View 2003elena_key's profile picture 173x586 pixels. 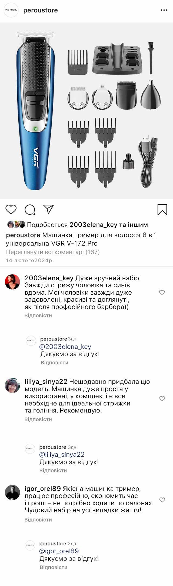click(12, 282)
